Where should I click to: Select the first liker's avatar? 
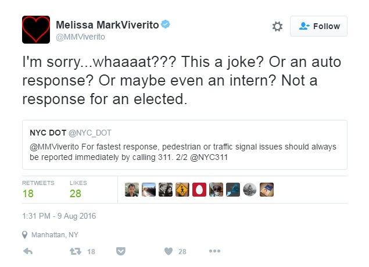132,190
